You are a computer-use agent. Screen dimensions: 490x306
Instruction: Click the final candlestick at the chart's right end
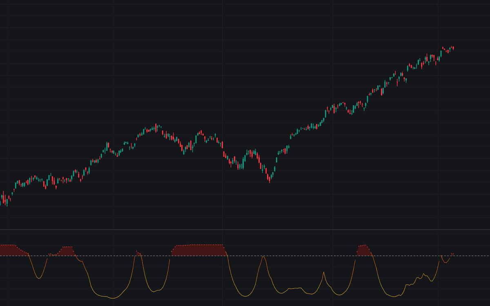point(453,48)
